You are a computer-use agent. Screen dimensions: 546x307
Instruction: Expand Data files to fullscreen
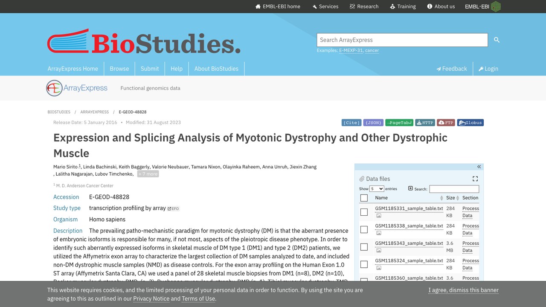click(x=475, y=179)
